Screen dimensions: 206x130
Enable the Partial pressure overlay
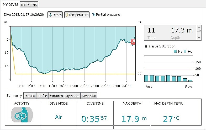tap(106, 15)
